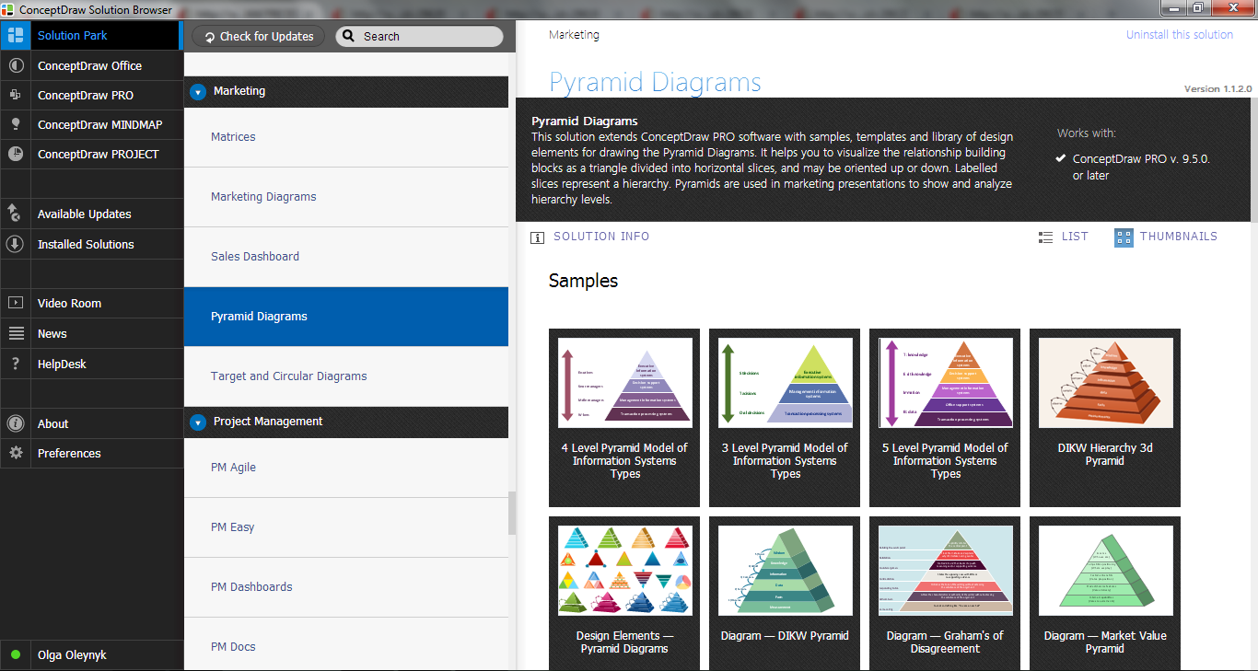The image size is (1258, 671).
Task: Select ConceptDraw MINDMAP menu entry
Action: coord(91,124)
